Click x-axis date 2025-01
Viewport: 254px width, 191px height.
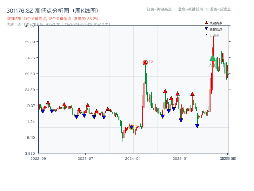(180, 159)
